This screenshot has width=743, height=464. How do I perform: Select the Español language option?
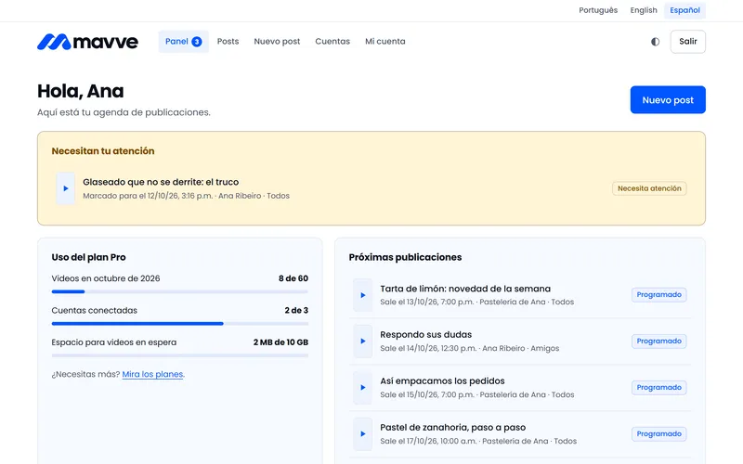click(x=684, y=10)
